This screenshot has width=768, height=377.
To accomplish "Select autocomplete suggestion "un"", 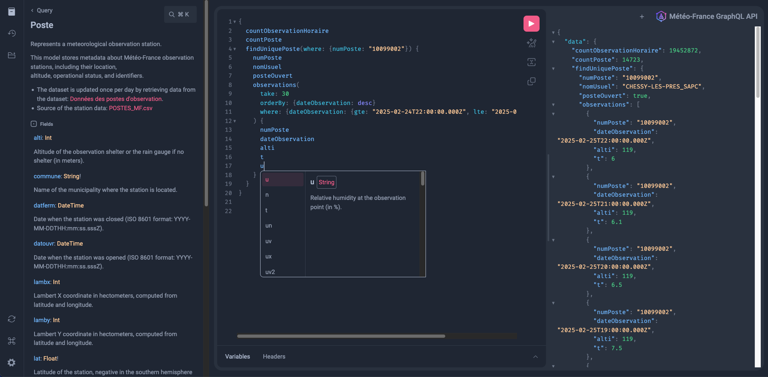I will pyautogui.click(x=283, y=226).
